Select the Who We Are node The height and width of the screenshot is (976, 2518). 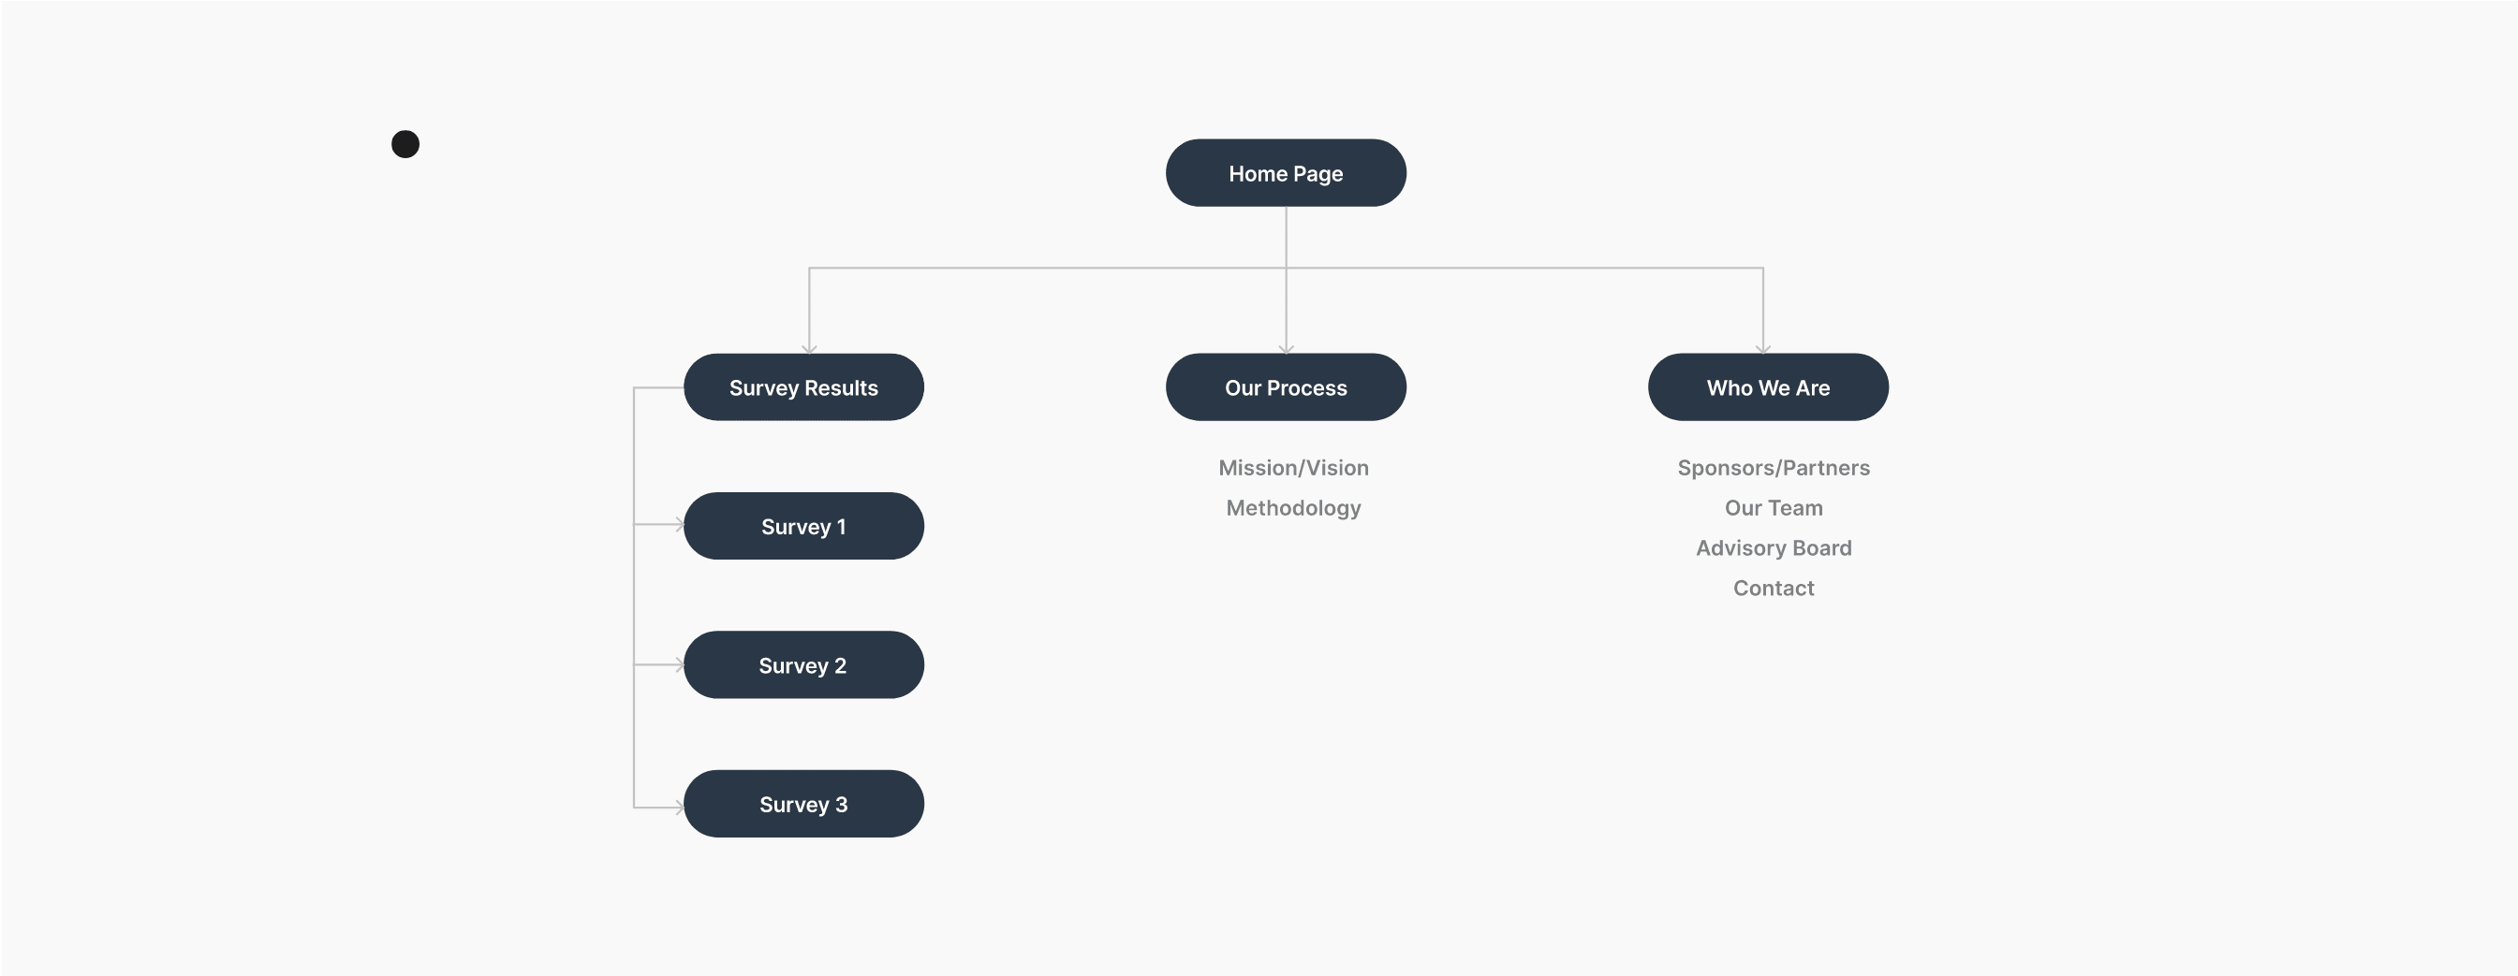1767,386
